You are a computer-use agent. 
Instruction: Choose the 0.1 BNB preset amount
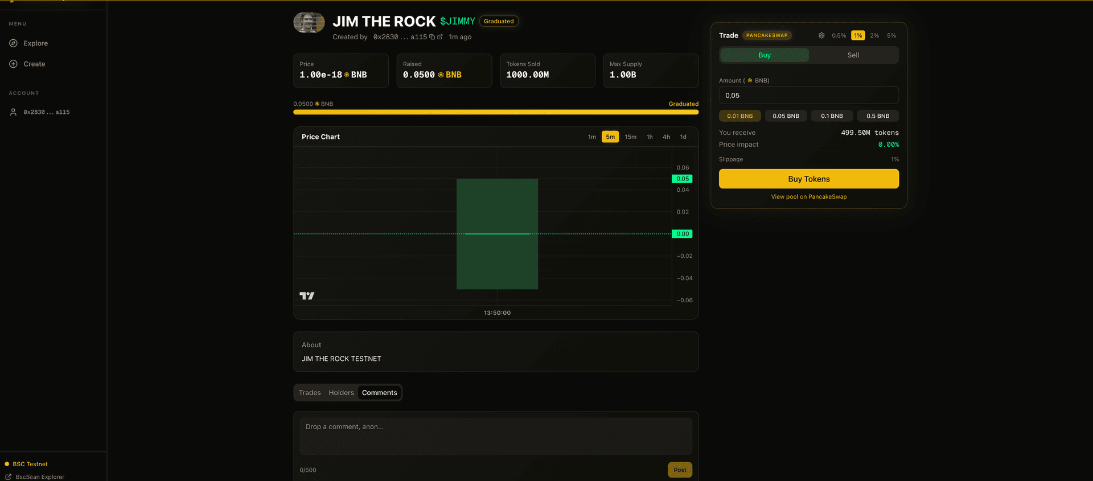(x=832, y=116)
